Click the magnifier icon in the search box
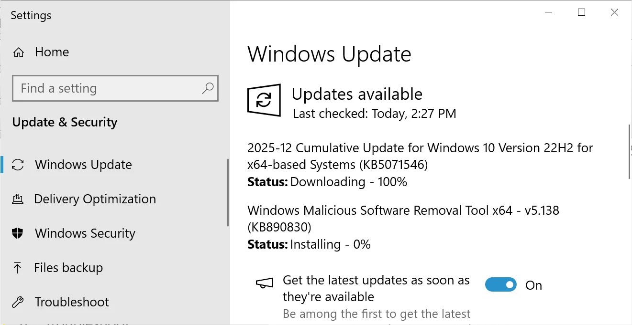Screen dimensions: 632x325 pyautogui.click(x=208, y=89)
